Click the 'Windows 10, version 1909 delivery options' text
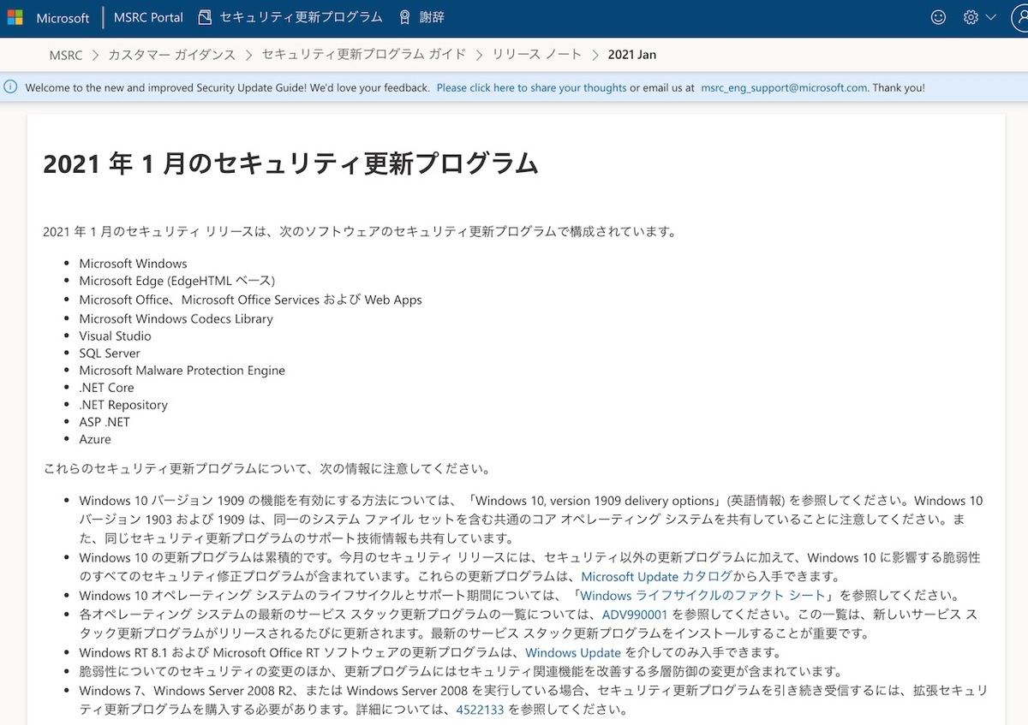 click(x=595, y=501)
